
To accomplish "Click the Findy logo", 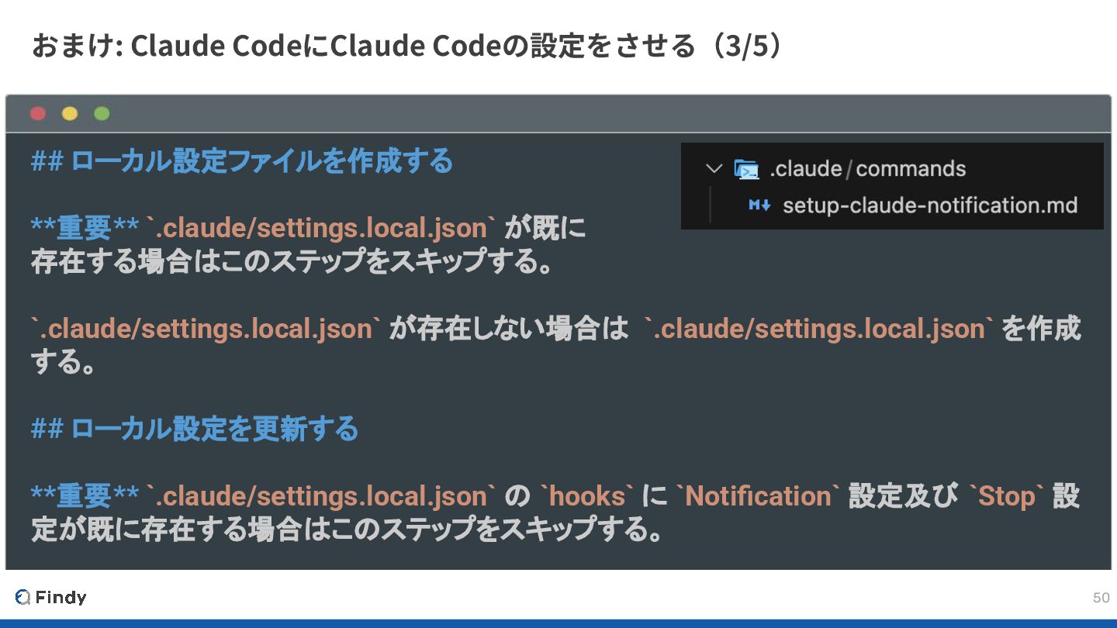I will coord(51,597).
